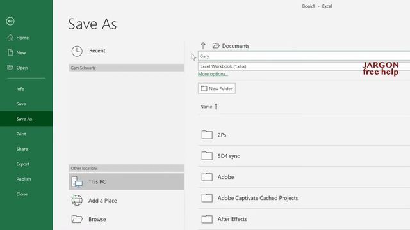Click the This PC computer icon
The width and height of the screenshot is (410, 230).
tap(77, 181)
